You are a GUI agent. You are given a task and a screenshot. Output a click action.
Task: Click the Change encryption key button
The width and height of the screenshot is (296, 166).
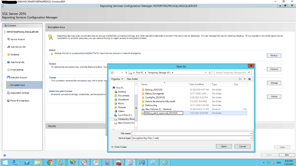(x=274, y=83)
